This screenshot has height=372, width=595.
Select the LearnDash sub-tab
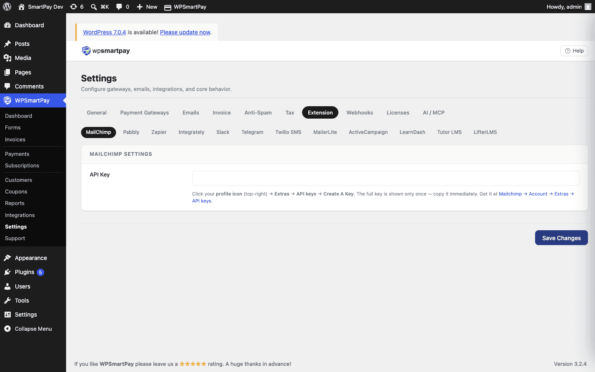[x=412, y=132]
